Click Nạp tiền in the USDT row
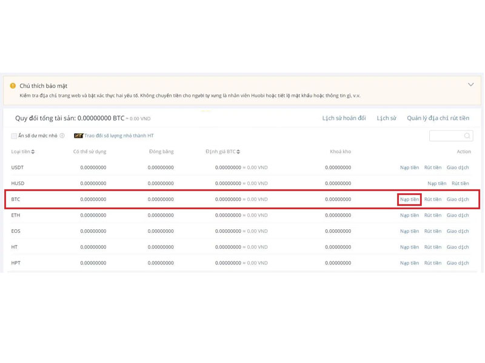Image resolution: width=485 pixels, height=363 pixels. [409, 168]
